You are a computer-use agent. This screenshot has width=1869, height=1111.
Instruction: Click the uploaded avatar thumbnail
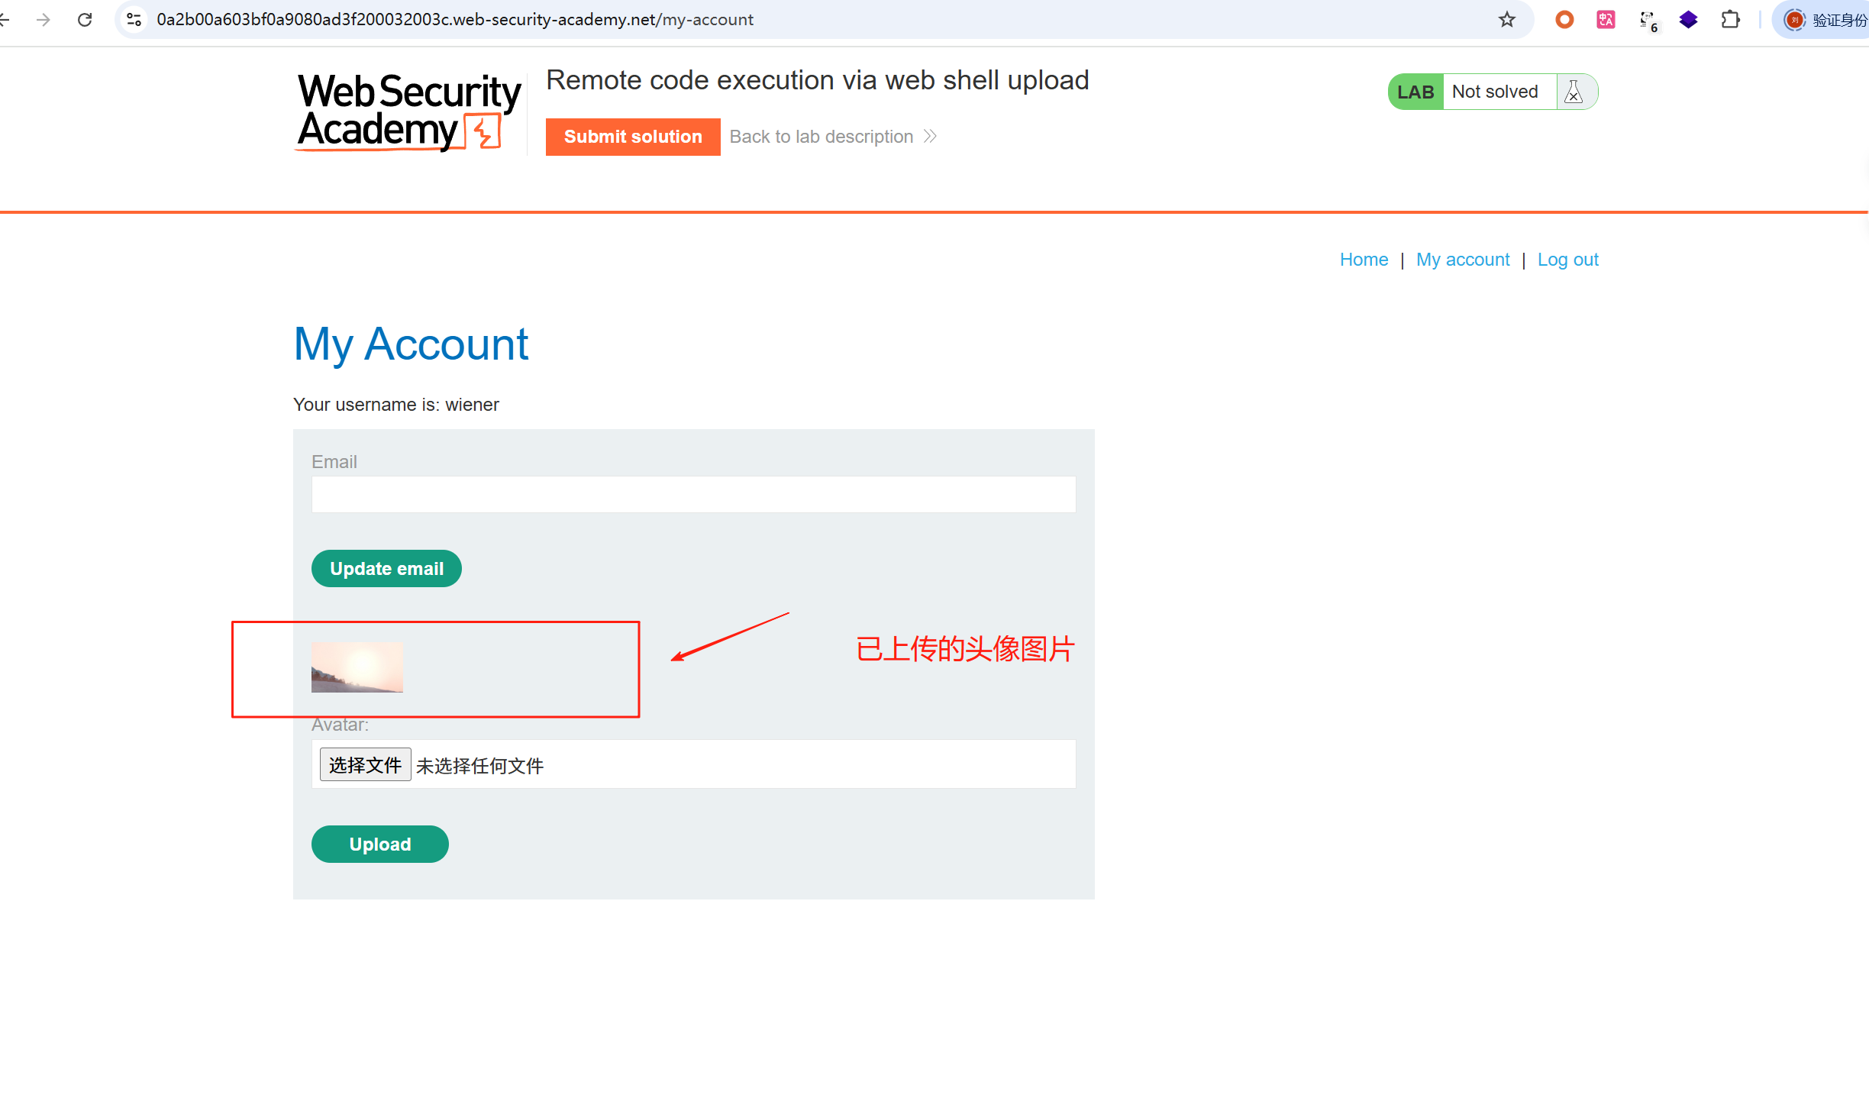[357, 667]
